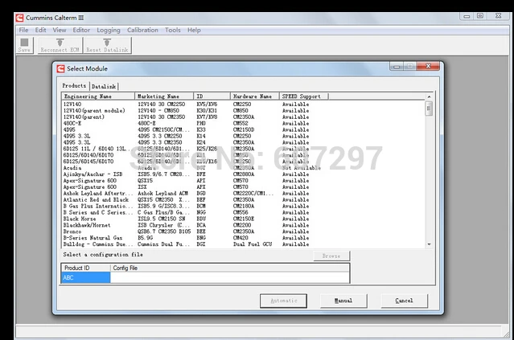Select the Black Horse row
514x340 pixels.
(x=245, y=219)
